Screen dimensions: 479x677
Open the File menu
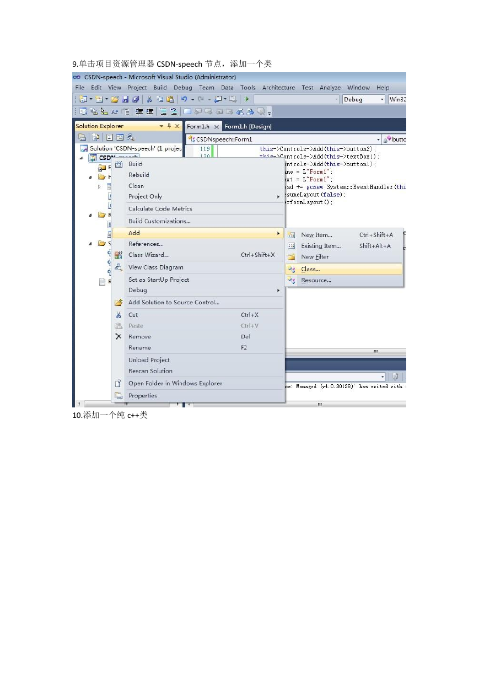click(80, 87)
